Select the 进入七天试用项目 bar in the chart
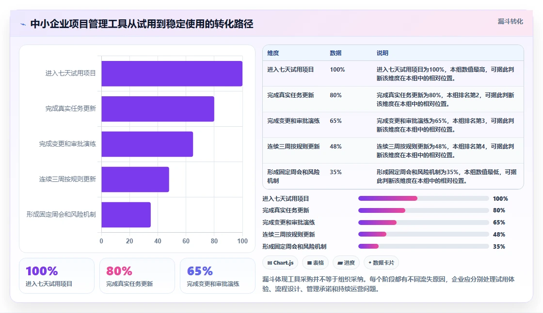The height and width of the screenshot is (313, 543). (172, 74)
